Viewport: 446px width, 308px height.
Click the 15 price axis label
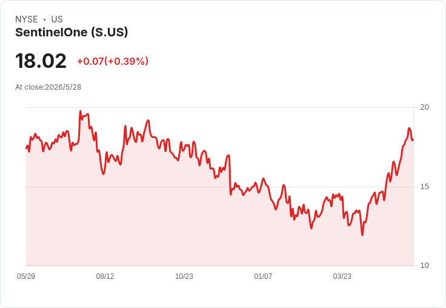pyautogui.click(x=424, y=187)
